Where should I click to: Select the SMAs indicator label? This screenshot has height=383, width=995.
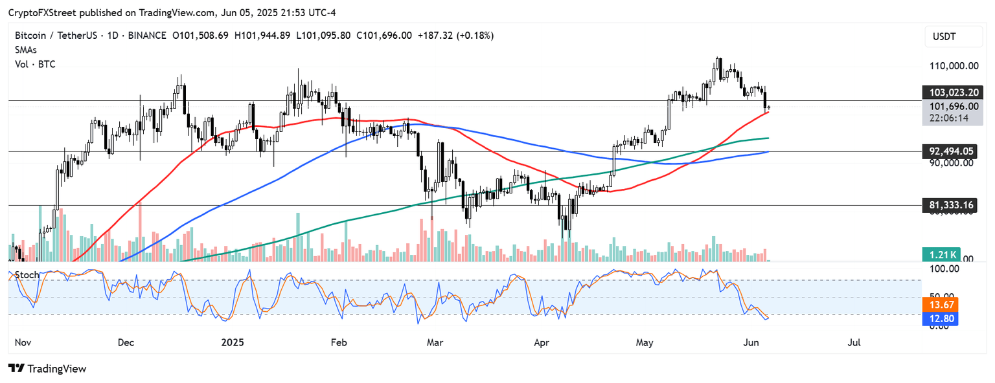point(26,50)
